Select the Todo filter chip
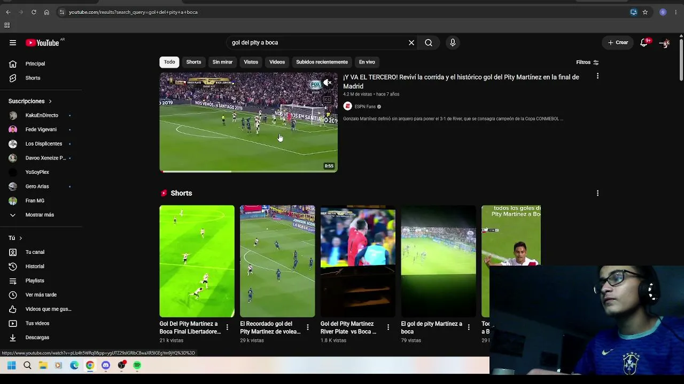The width and height of the screenshot is (684, 384). click(x=169, y=62)
